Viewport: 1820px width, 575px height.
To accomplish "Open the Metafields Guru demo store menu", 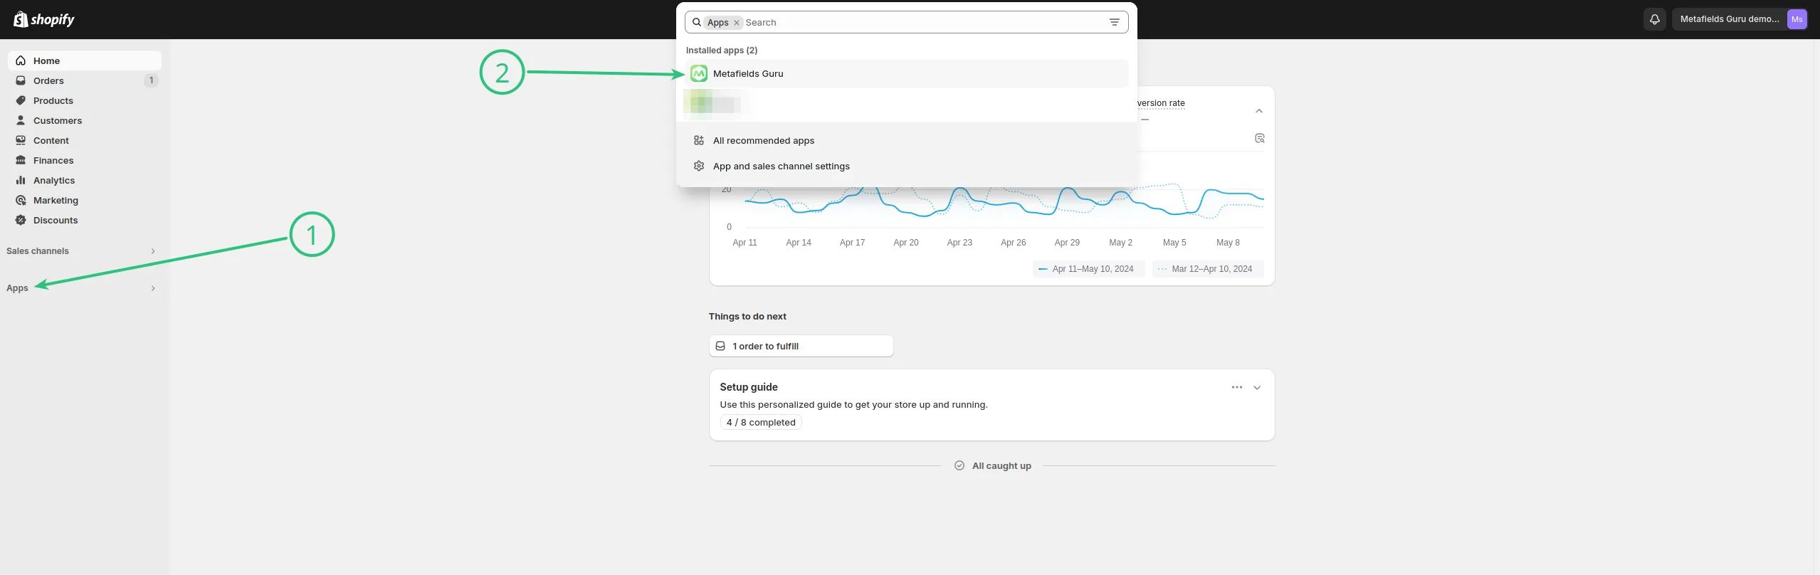I will (1742, 19).
